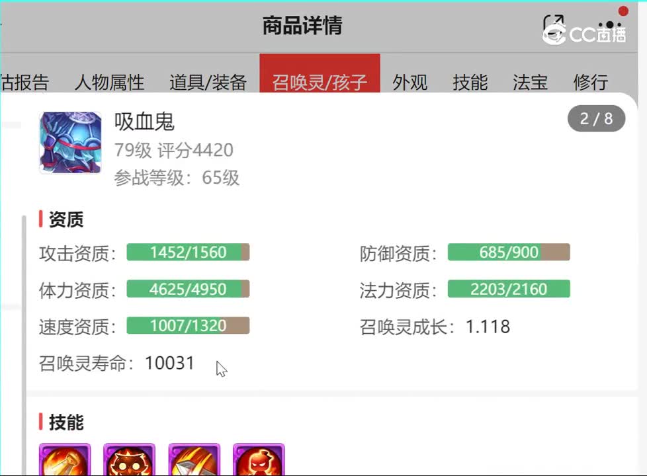
Task: Switch to 道具/装备 tab
Action: tap(208, 82)
